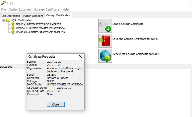Click Save the Callsign Certificate for N8HO label
This screenshot has width=192, height=117.
pyautogui.click(x=135, y=39)
